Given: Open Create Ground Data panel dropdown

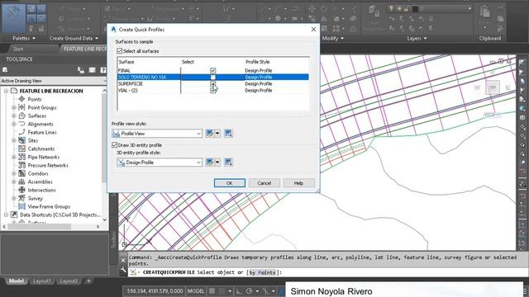Looking at the screenshot, I should pos(74,39).
